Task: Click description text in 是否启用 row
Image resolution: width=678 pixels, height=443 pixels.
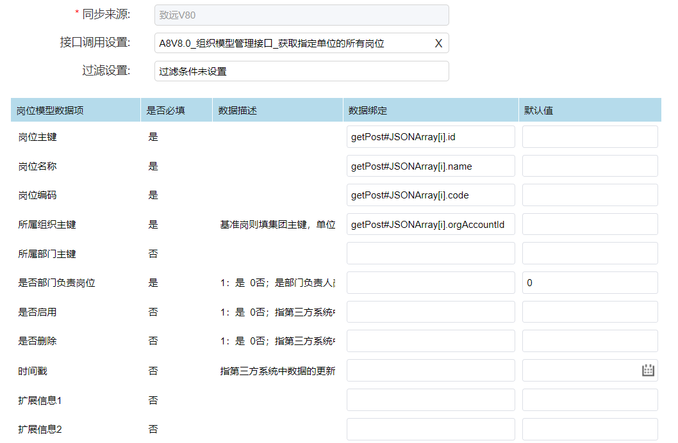Action: tap(277, 312)
